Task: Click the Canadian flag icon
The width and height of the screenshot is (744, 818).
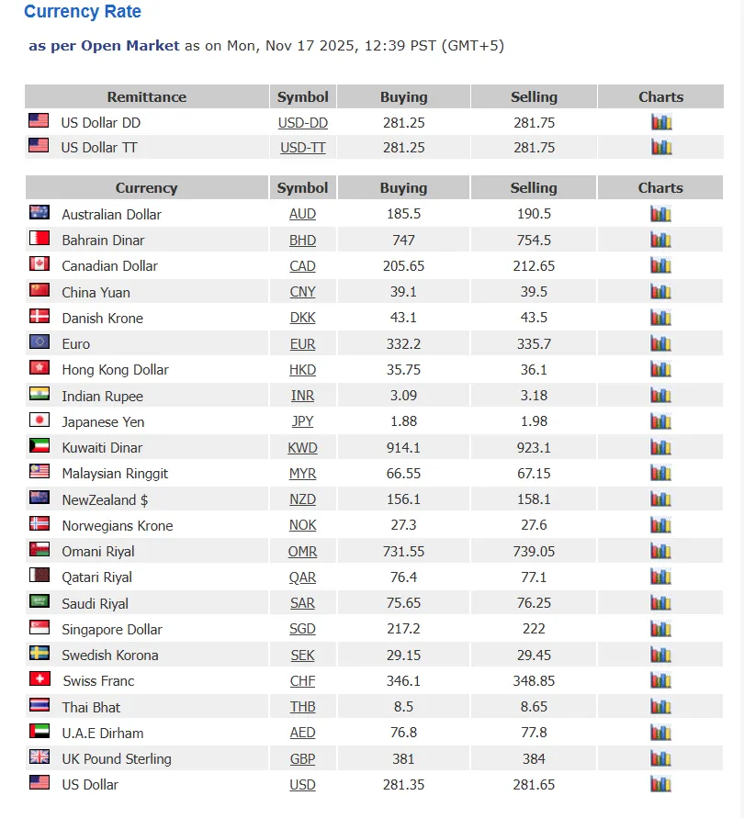Action: pos(39,263)
